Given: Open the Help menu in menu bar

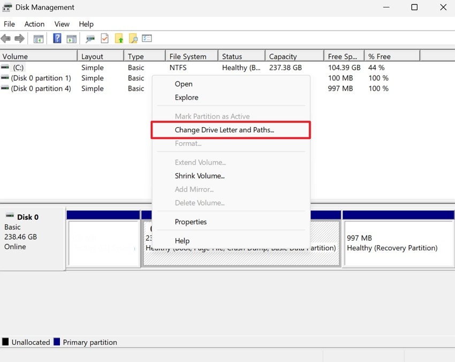Looking at the screenshot, I should (86, 24).
